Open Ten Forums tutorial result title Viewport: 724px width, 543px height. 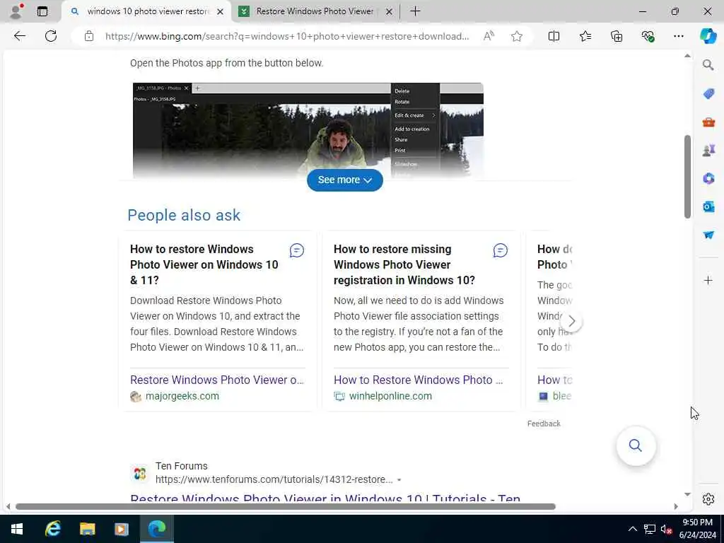(x=325, y=498)
